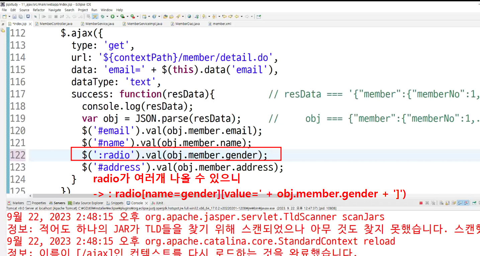Expand the External Tools dropdown arrow

137,16
